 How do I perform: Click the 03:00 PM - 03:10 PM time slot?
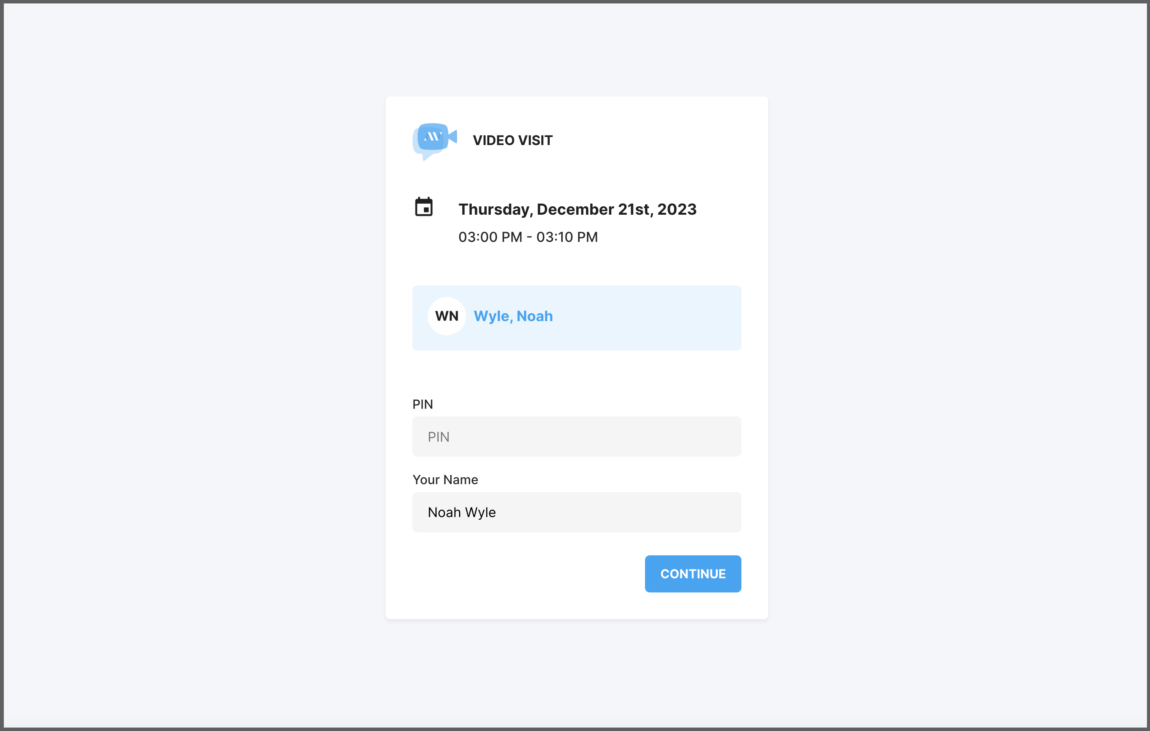coord(528,237)
